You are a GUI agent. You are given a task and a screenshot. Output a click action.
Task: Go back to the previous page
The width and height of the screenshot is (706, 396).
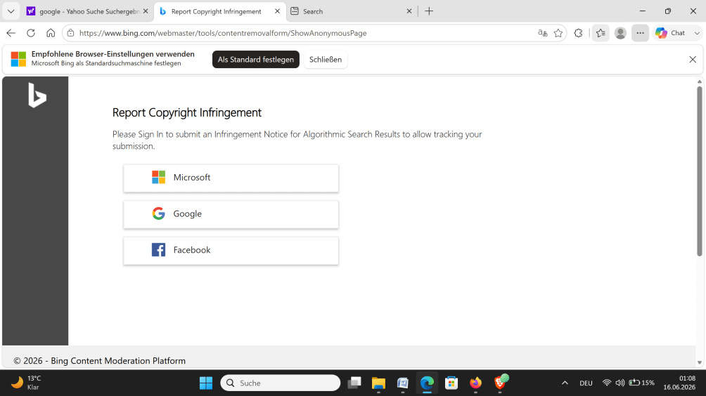11,33
